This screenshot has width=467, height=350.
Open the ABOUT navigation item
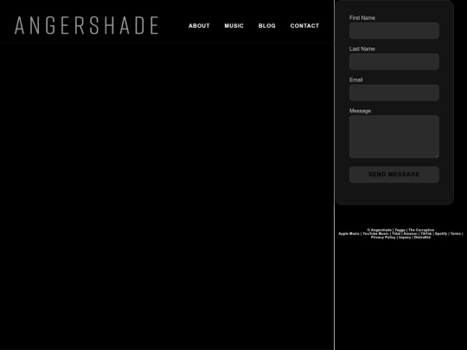click(199, 26)
